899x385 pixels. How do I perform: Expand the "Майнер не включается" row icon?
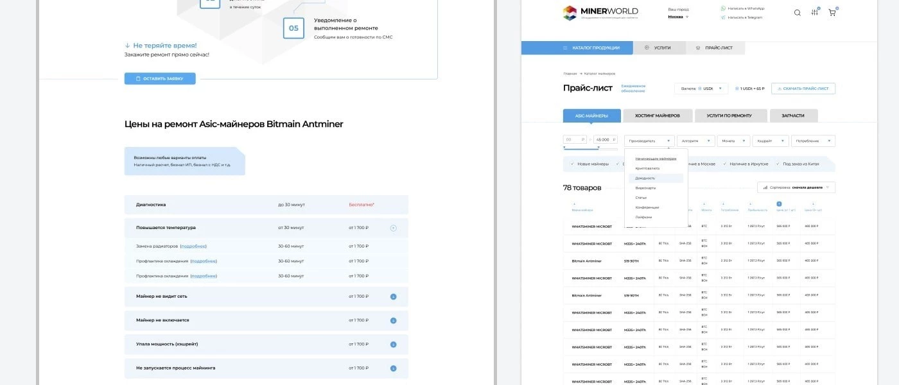[394, 320]
